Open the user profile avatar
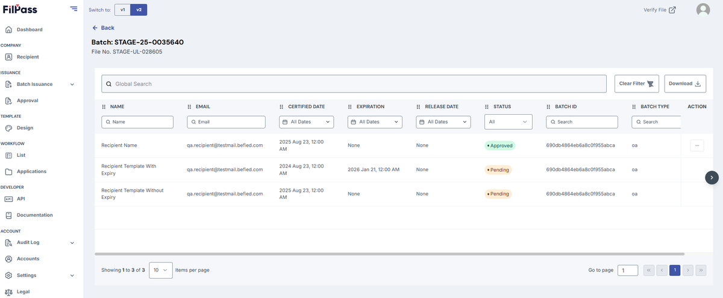Image resolution: width=723 pixels, height=298 pixels. (x=703, y=10)
